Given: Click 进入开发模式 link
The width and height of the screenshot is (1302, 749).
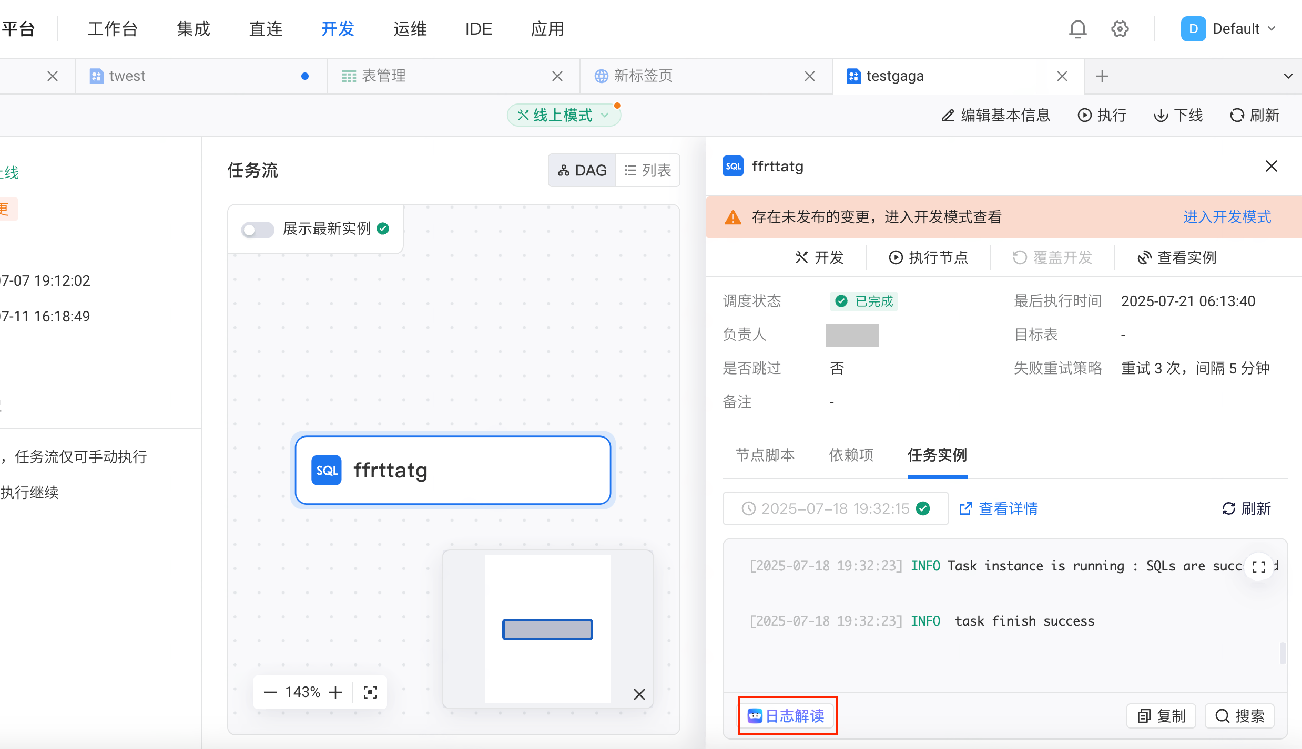Looking at the screenshot, I should 1227,217.
